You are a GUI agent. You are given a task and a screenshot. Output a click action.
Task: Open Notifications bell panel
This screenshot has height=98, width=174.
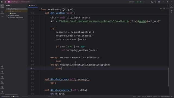pos(172,6)
